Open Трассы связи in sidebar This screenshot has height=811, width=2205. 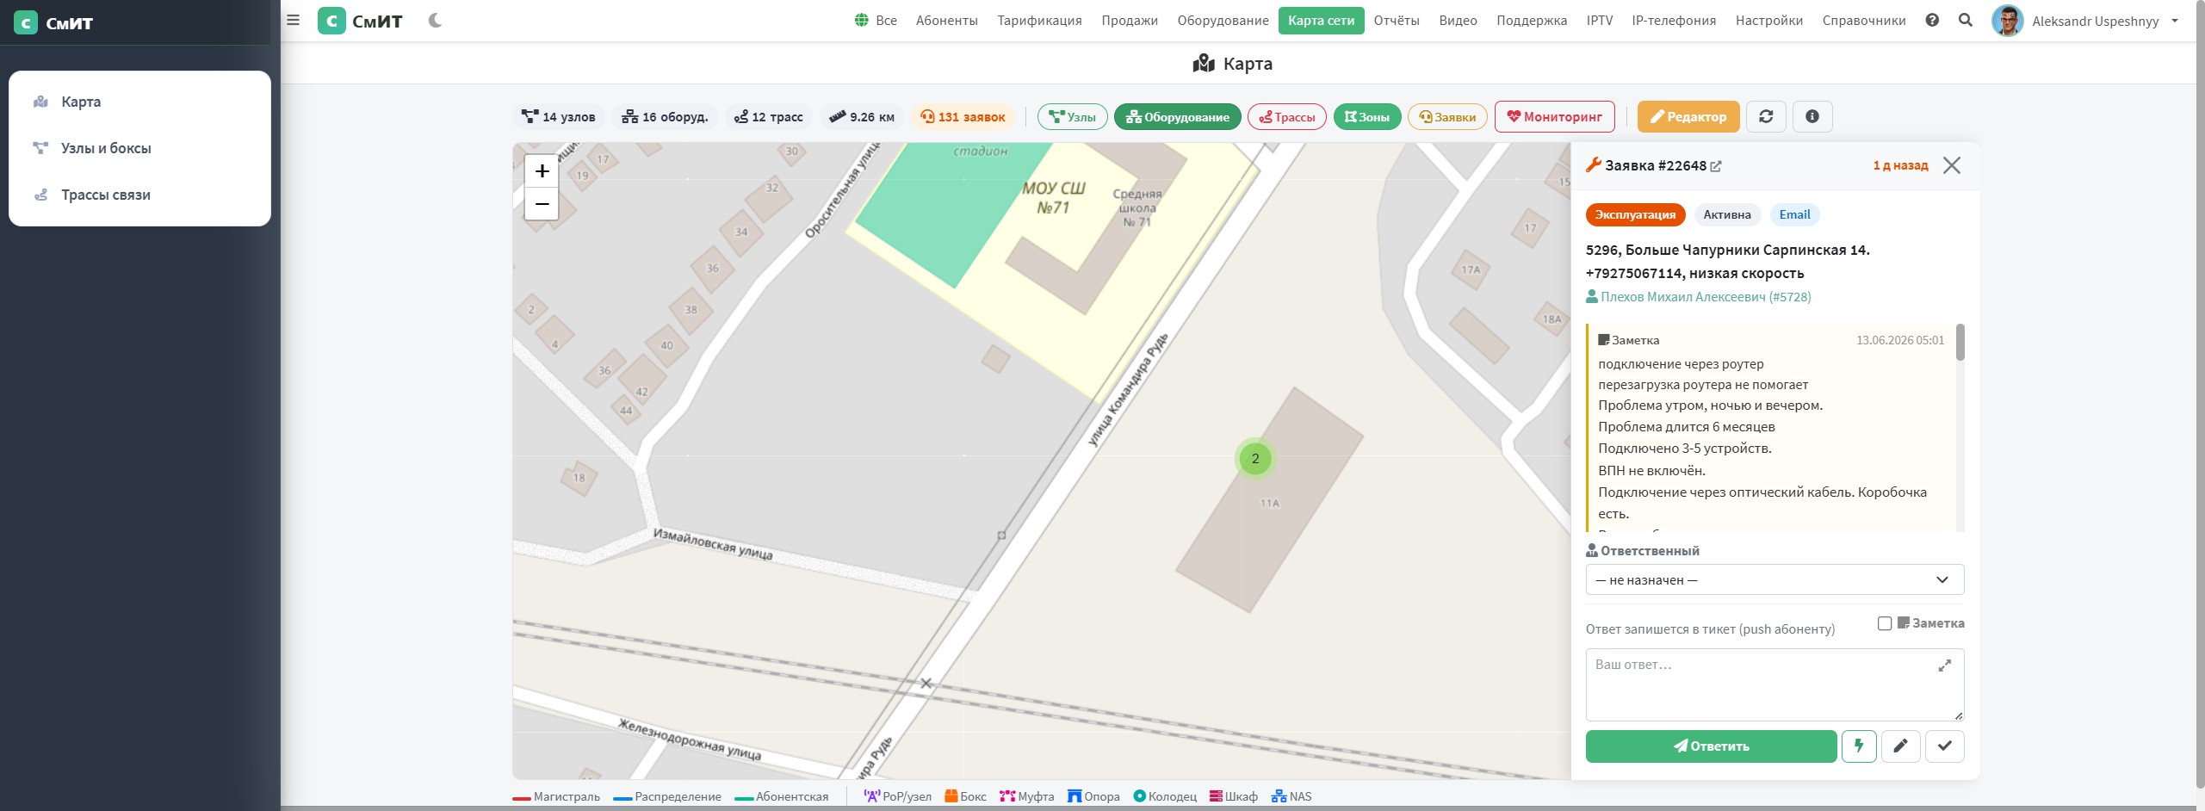139,195
